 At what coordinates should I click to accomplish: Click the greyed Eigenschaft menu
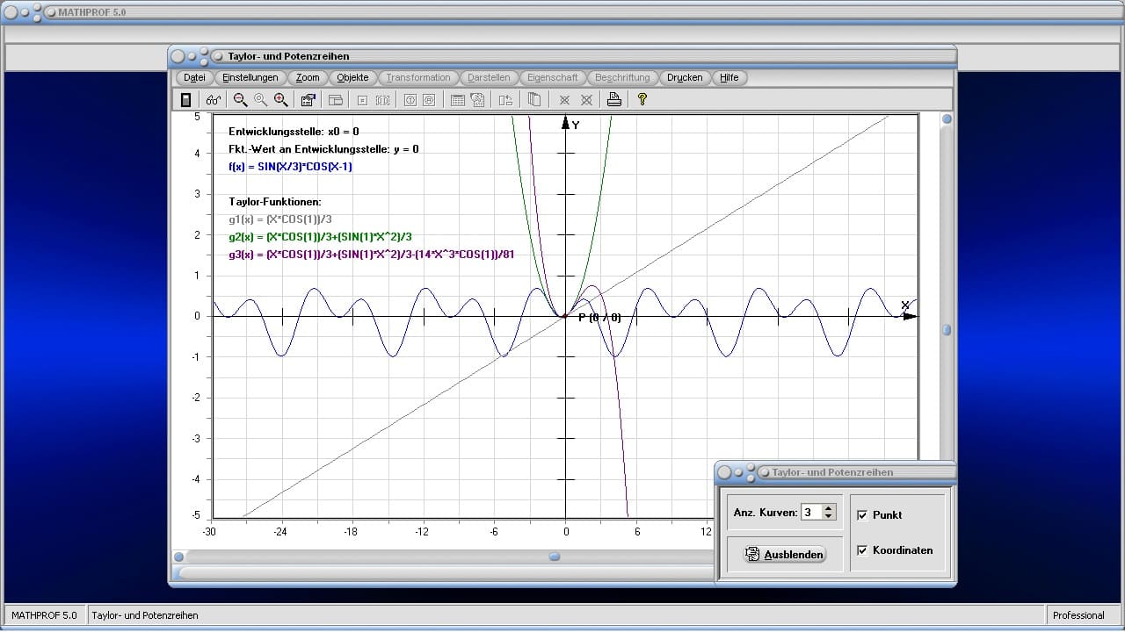click(553, 77)
